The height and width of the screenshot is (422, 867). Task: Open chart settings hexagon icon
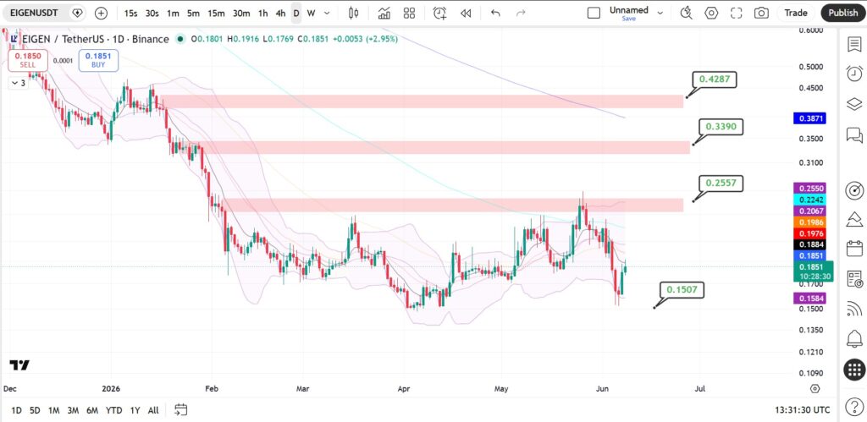point(711,13)
